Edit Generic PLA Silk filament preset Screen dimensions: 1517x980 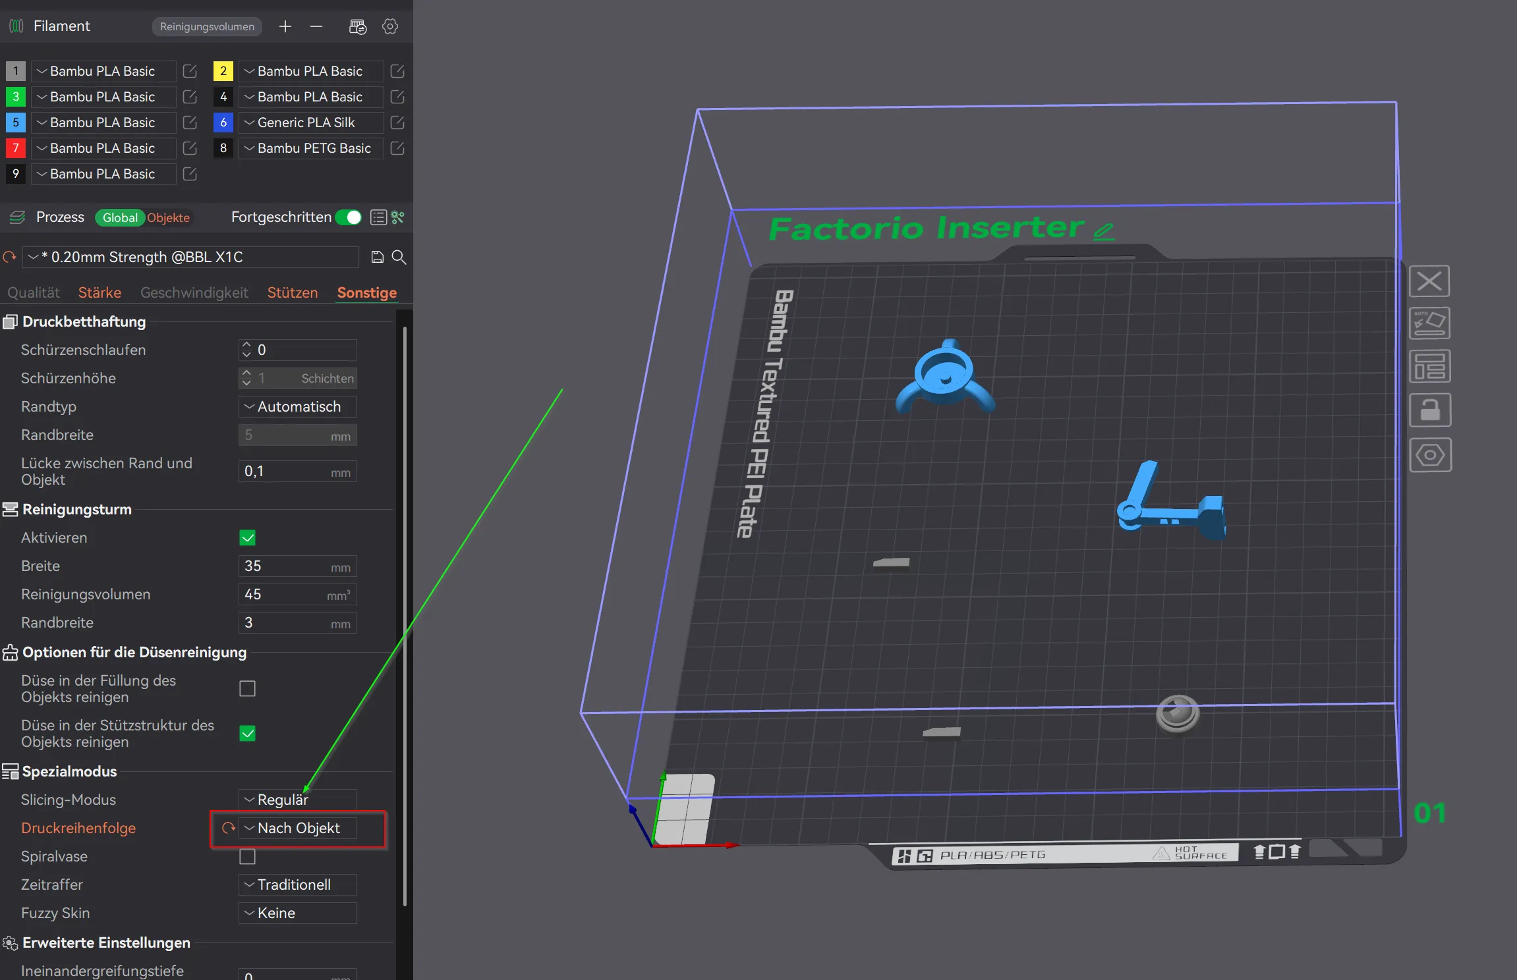point(397,122)
